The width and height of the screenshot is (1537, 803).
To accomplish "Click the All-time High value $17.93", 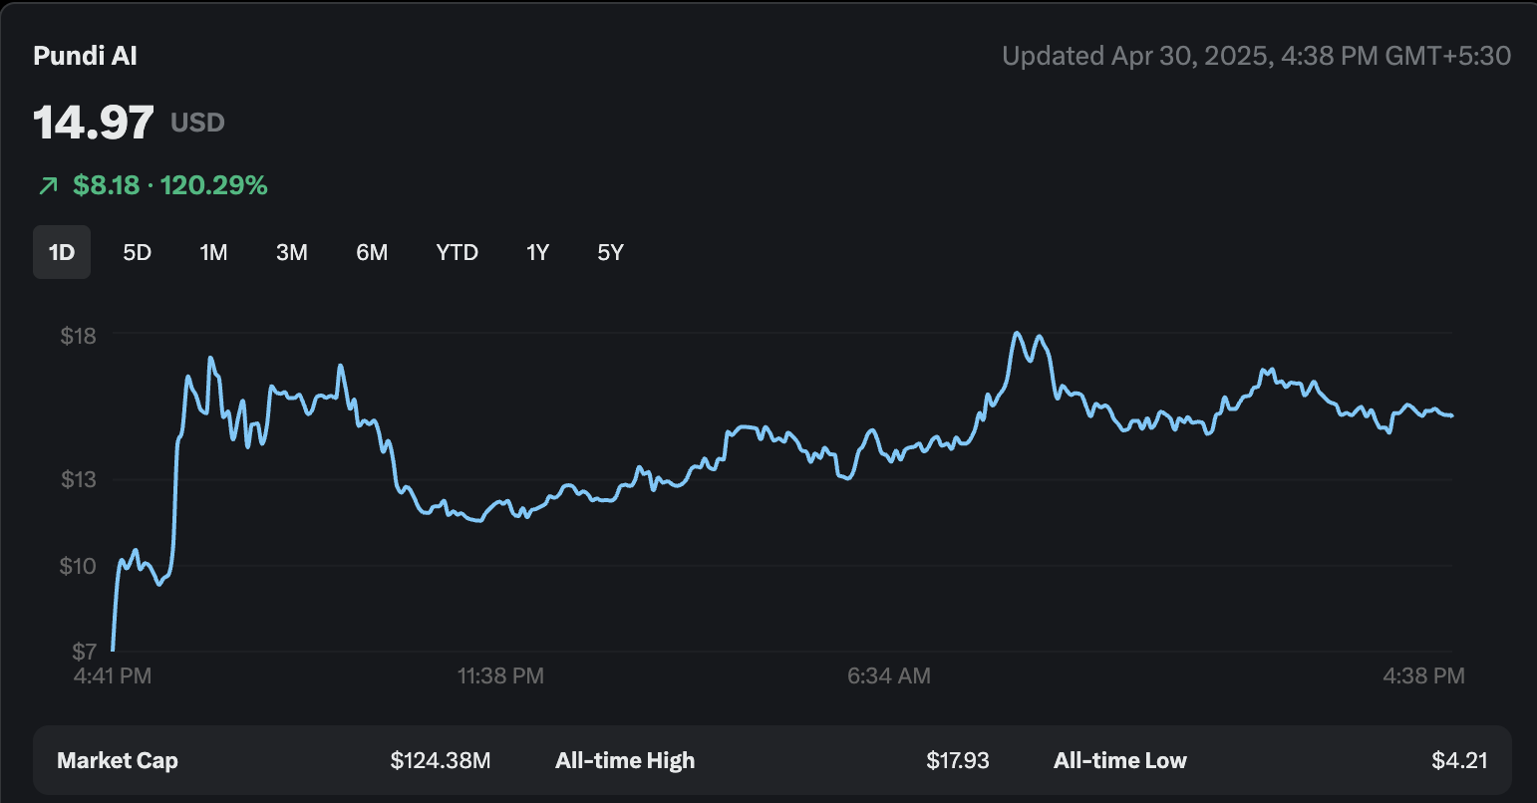I will coord(957,761).
